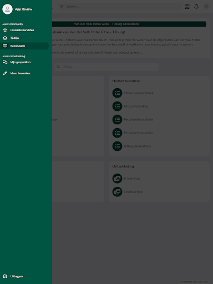Open the apps grid icon in header
This screenshot has width=213, height=284.
click(x=187, y=7)
